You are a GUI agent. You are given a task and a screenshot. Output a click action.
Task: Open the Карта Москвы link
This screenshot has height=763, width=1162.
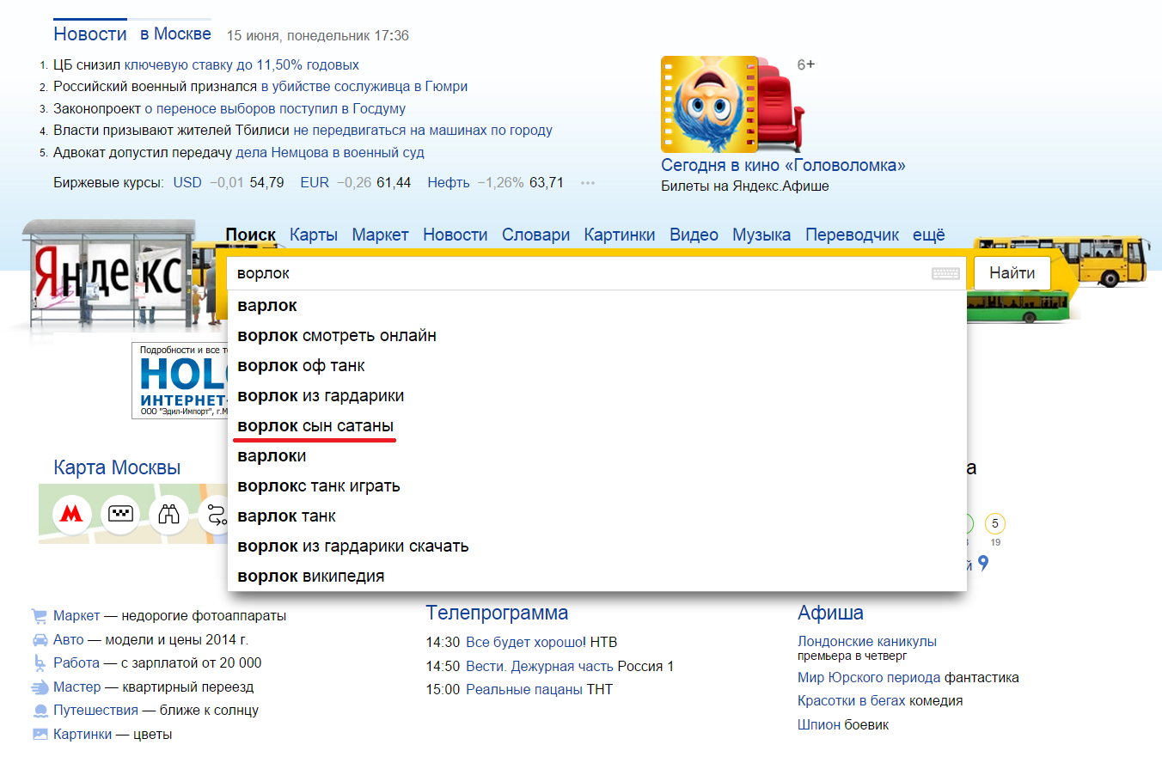[117, 467]
